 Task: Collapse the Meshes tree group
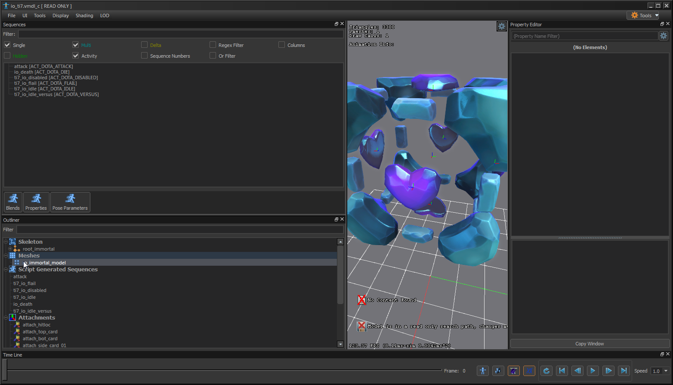point(6,256)
